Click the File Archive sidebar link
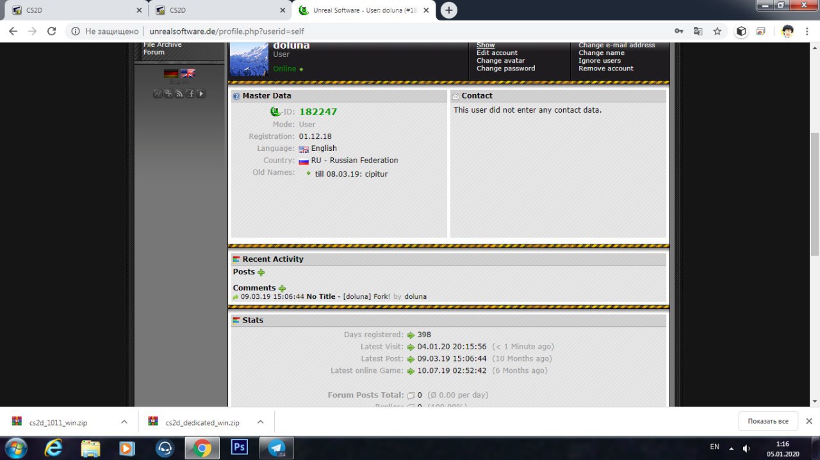This screenshot has height=460, width=820. coord(163,45)
